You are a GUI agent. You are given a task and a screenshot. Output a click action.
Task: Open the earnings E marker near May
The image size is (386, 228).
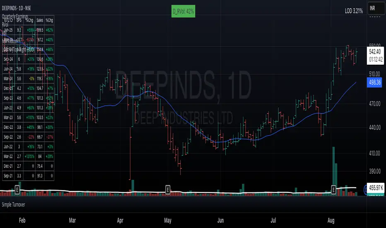(168, 190)
